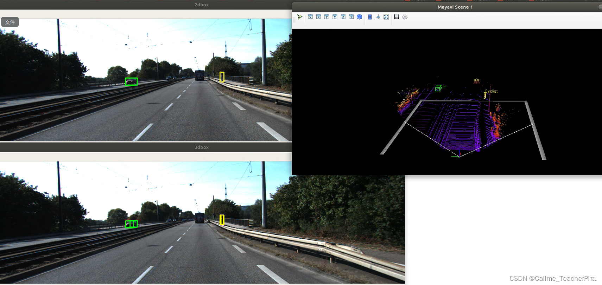Click green car wireframe in Mayavi scene
This screenshot has width=602, height=285.
pos(438,88)
